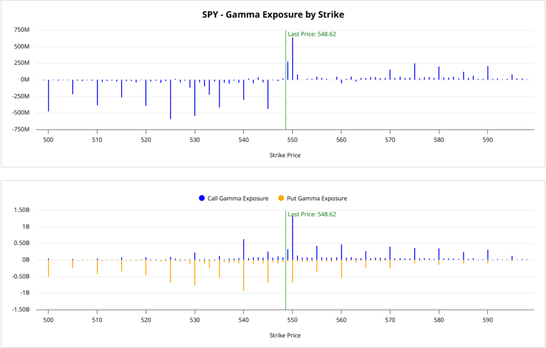The width and height of the screenshot is (546, 348).
Task: Click the positive bar at strike 575 in top chart
Action: tap(414, 72)
